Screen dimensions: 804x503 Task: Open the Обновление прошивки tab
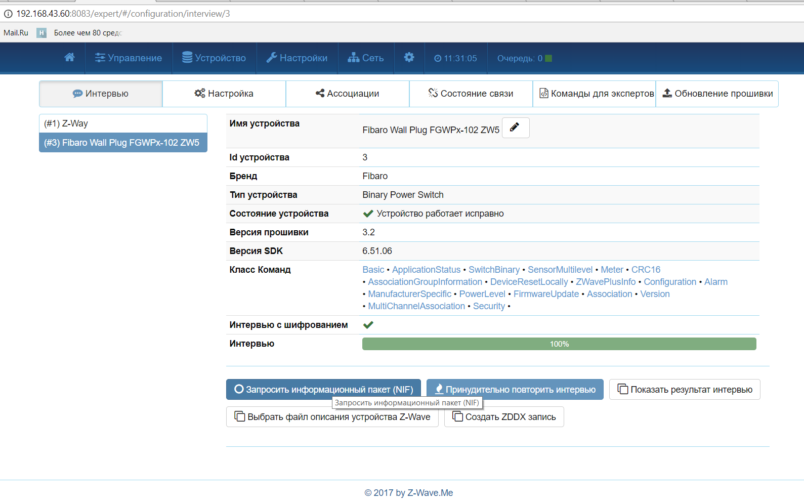(717, 94)
